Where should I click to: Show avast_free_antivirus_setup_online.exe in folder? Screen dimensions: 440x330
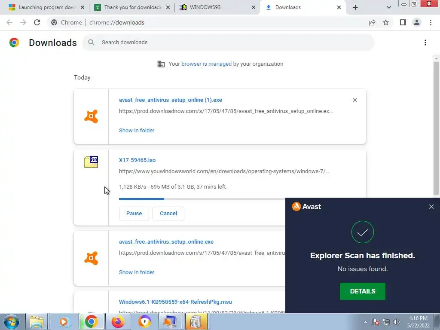click(x=137, y=272)
